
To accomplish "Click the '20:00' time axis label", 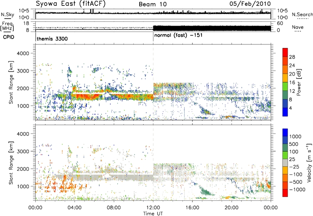I will pyautogui.click(x=231, y=208).
